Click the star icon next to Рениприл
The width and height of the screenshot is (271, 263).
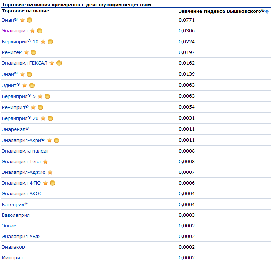33,107
